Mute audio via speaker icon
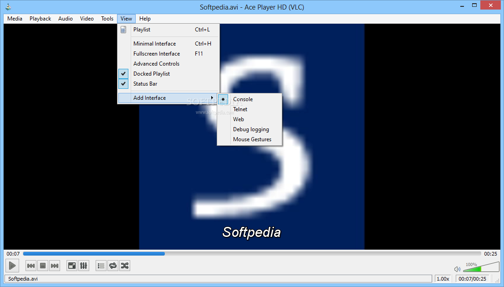The height and width of the screenshot is (287, 504). point(457,269)
